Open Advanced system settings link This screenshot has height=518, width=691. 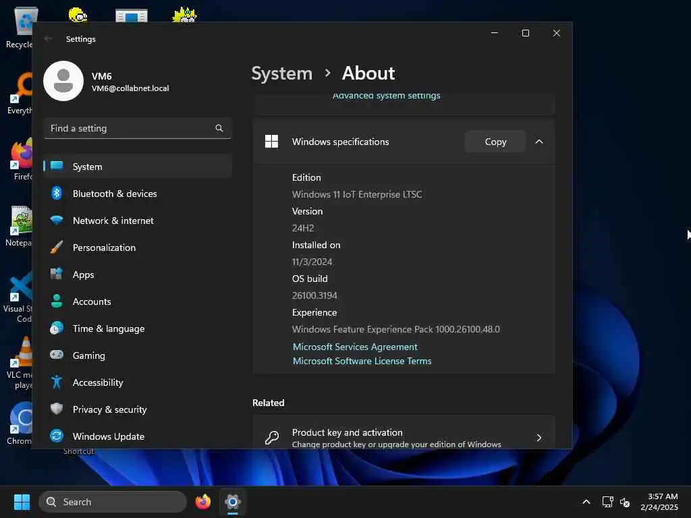[387, 96]
